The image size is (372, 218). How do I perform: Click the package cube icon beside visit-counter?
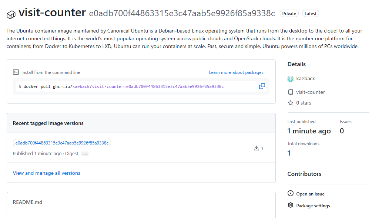[x=11, y=15]
